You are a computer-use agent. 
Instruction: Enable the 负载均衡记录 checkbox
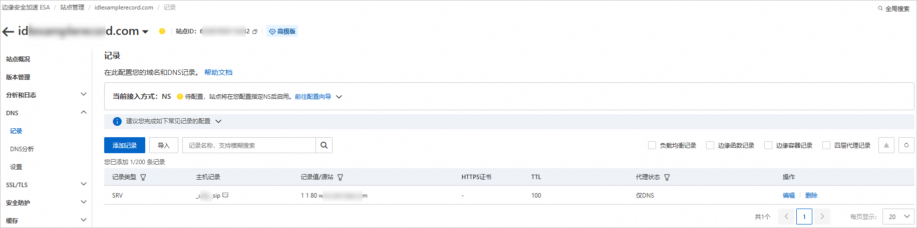pos(652,145)
